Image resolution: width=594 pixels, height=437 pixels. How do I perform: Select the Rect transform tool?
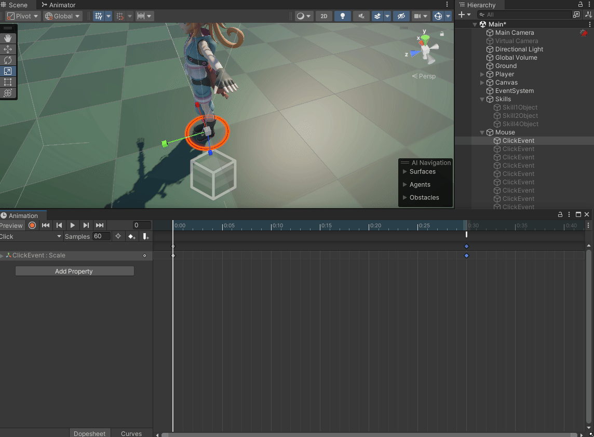8,82
